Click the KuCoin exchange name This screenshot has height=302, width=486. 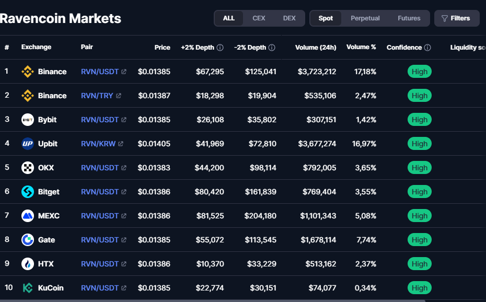pos(51,288)
